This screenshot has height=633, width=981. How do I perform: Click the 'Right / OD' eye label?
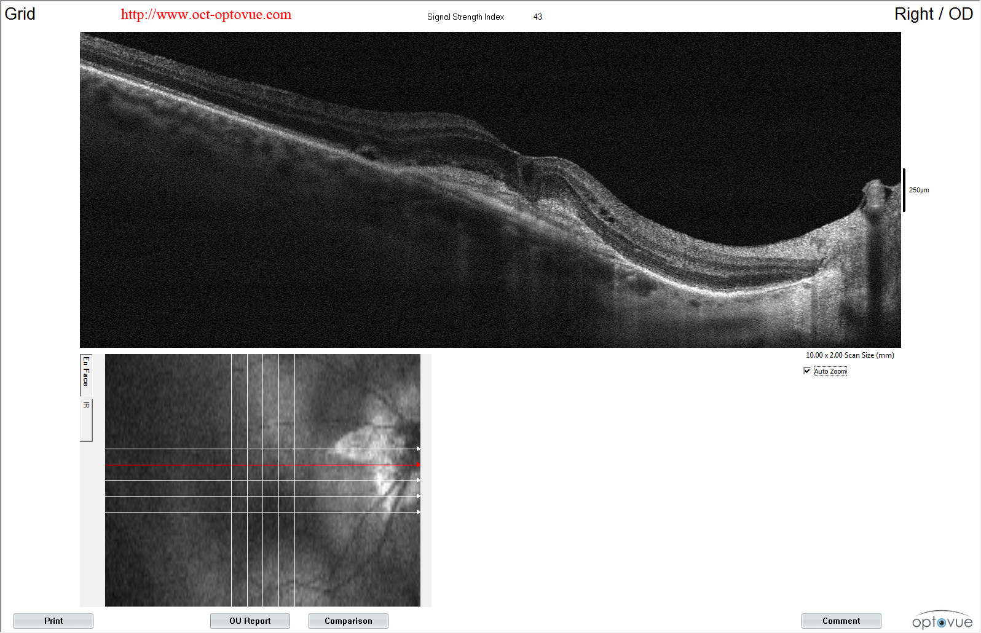click(933, 14)
